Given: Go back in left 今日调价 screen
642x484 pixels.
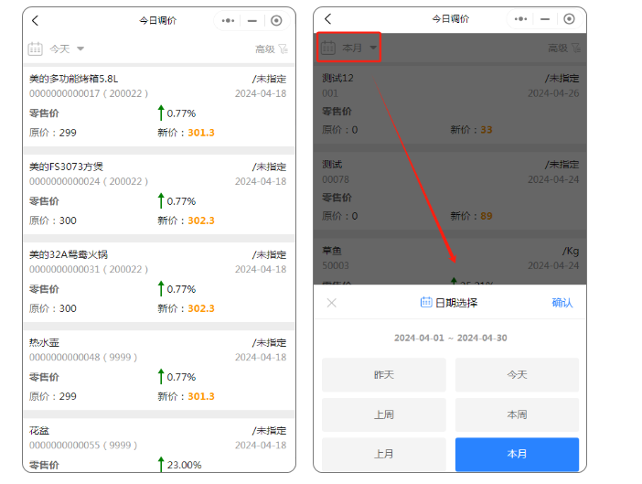Looking at the screenshot, I should point(36,20).
